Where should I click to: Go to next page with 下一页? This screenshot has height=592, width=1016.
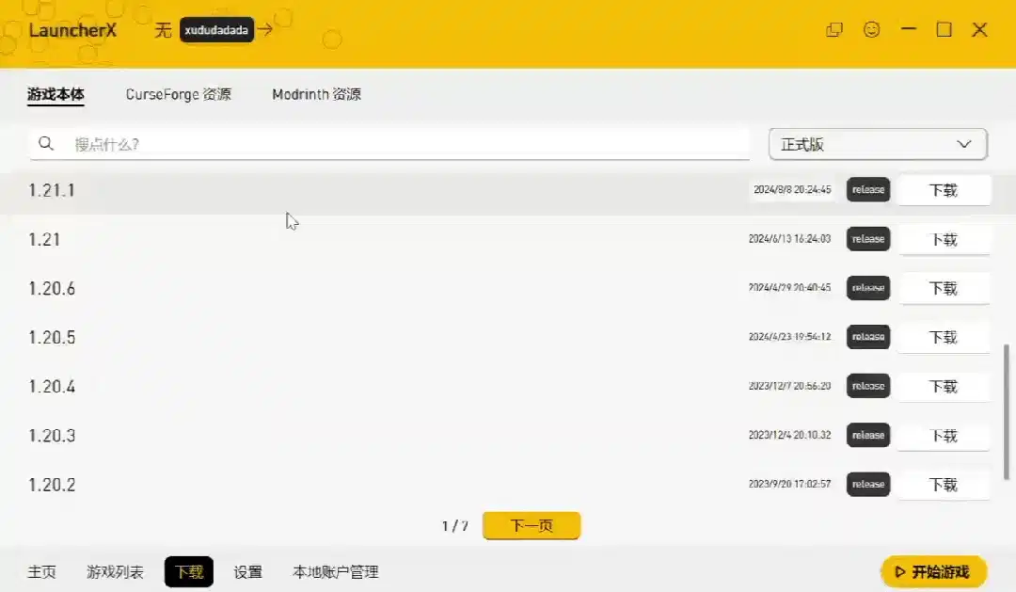click(x=532, y=525)
